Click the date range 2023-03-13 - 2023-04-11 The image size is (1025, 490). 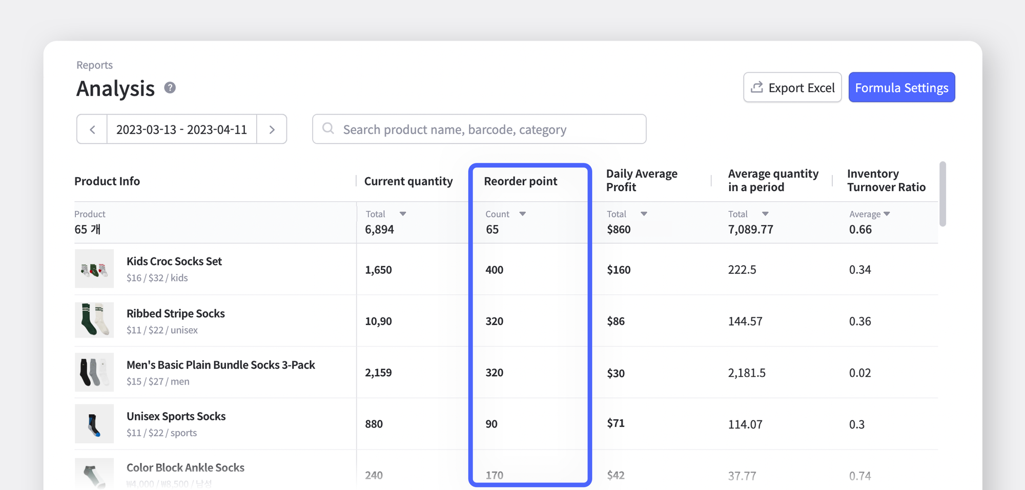point(182,129)
